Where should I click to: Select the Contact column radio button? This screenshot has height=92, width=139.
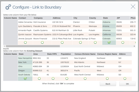click(25, 43)
